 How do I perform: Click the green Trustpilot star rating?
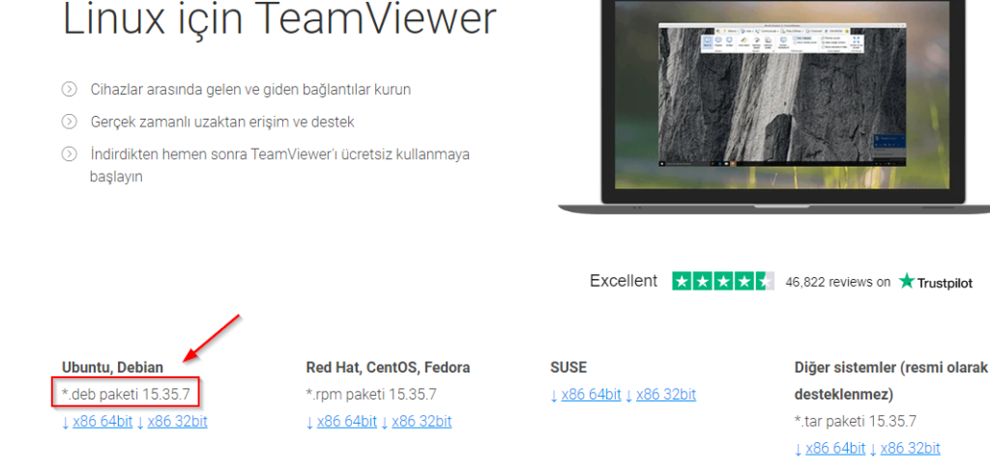(723, 281)
